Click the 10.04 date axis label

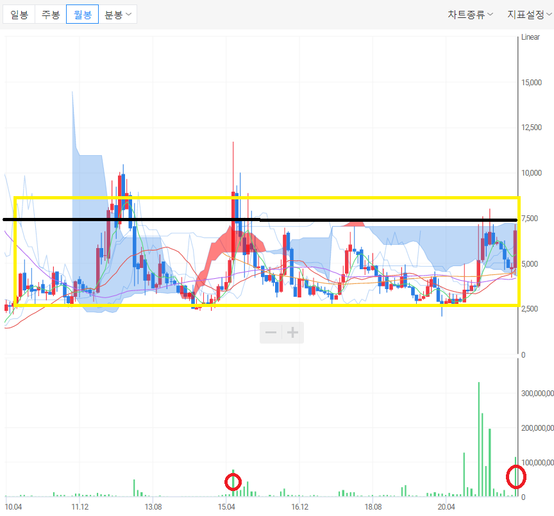pos(13,507)
